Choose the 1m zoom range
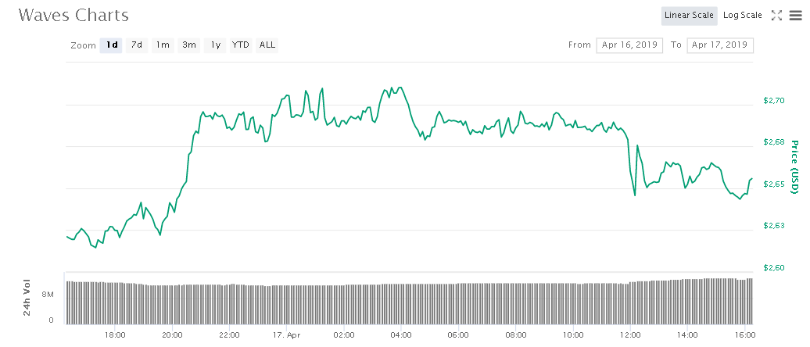 coord(163,45)
